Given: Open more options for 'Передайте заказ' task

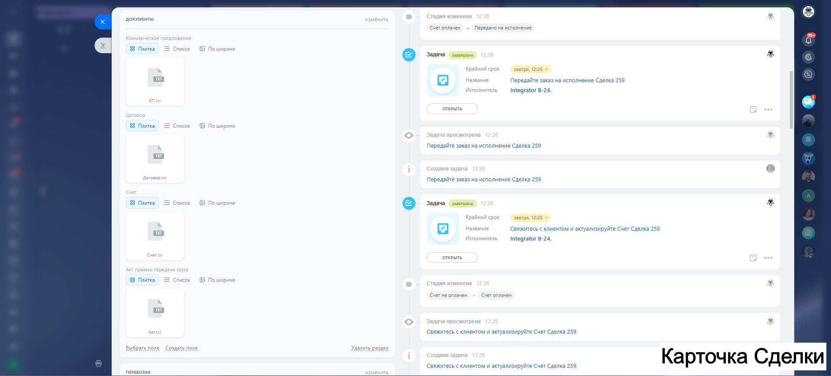Looking at the screenshot, I should coord(768,109).
